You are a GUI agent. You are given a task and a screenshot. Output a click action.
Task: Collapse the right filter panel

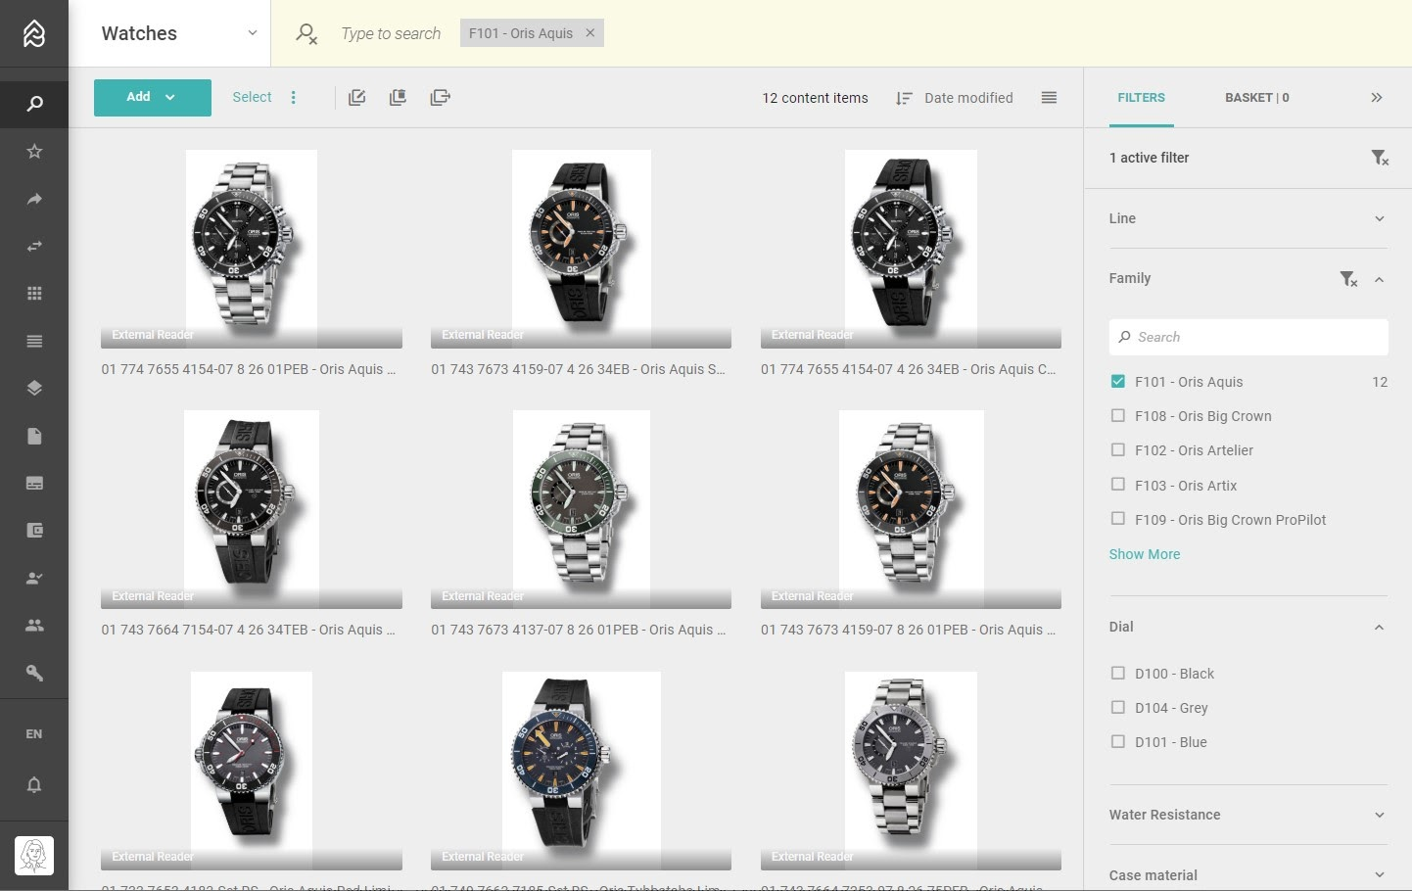point(1377,97)
